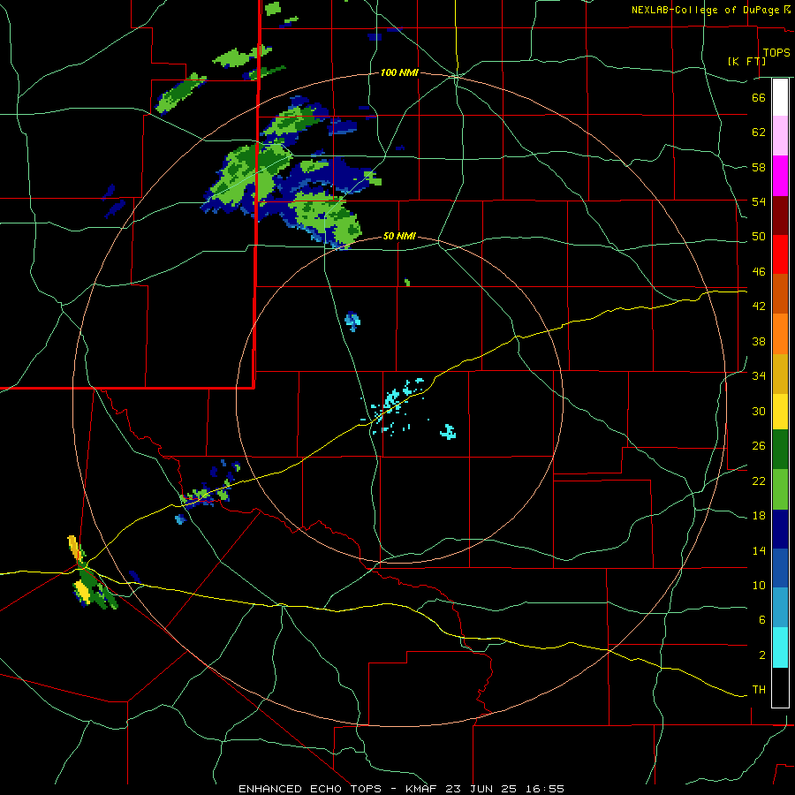This screenshot has width=795, height=795.
Task: Click the legend value 26
Action: (759, 446)
